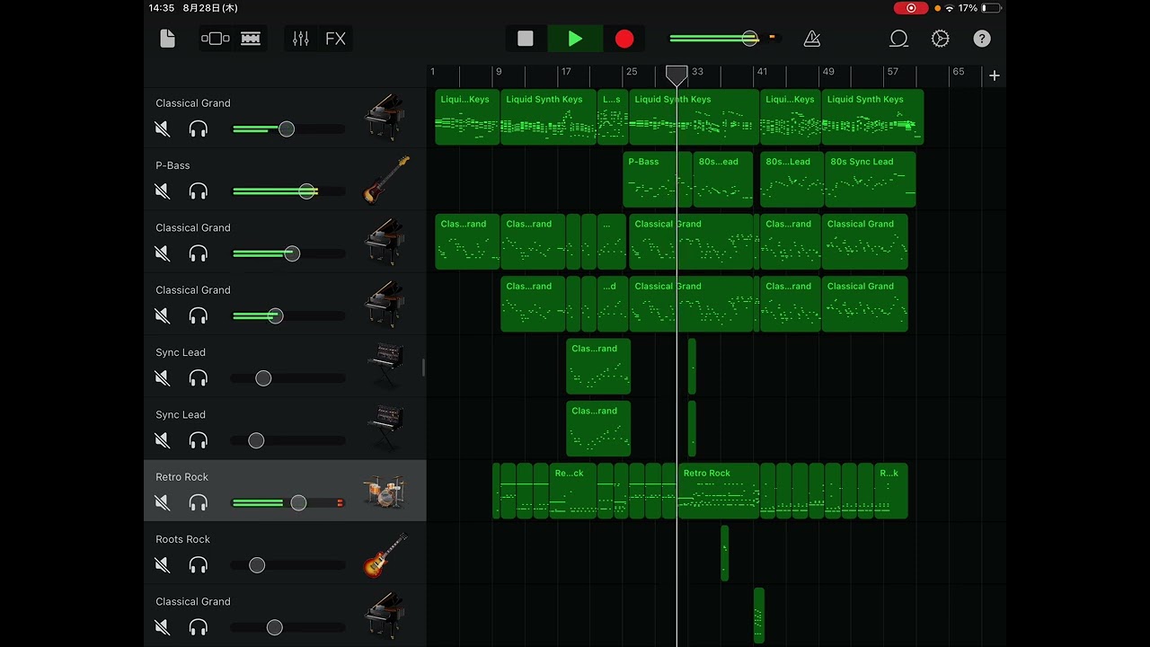The height and width of the screenshot is (647, 1150).
Task: Open the mixer track settings icon
Action: click(300, 39)
